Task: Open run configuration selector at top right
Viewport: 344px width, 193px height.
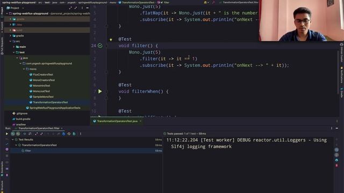Action: (239, 2)
